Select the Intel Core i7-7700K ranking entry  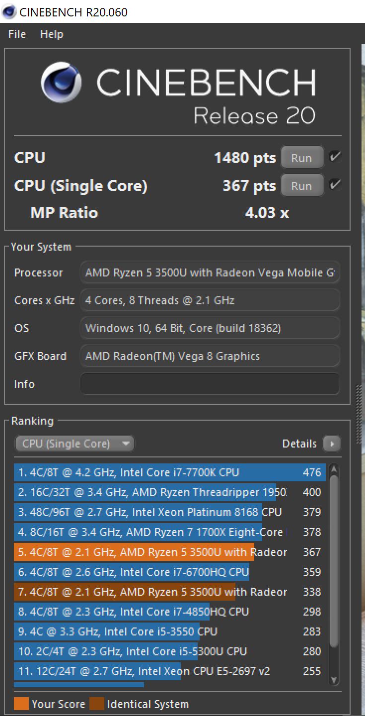[169, 472]
